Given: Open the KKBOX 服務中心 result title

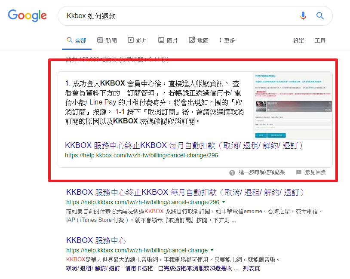Looking at the screenshot, I should click(96, 240).
